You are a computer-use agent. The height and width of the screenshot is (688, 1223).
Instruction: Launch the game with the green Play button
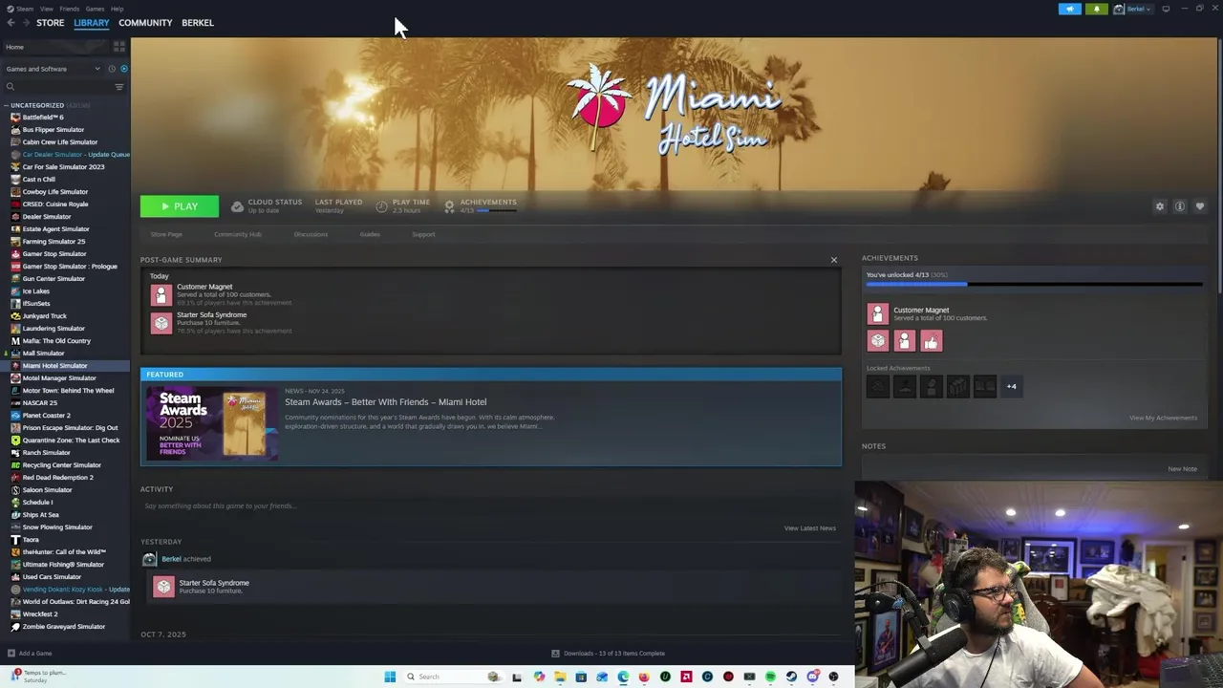[179, 206]
